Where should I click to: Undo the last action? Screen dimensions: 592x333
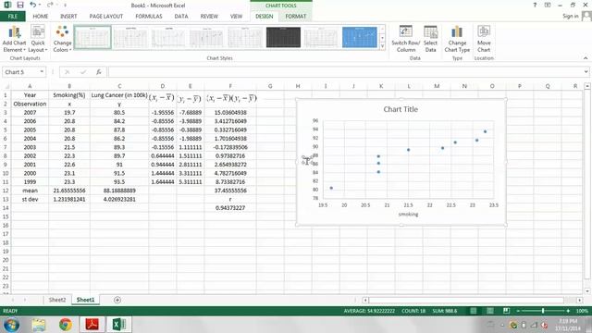[x=33, y=5]
